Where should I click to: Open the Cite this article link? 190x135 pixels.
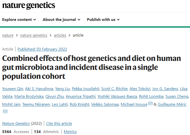[59, 124]
